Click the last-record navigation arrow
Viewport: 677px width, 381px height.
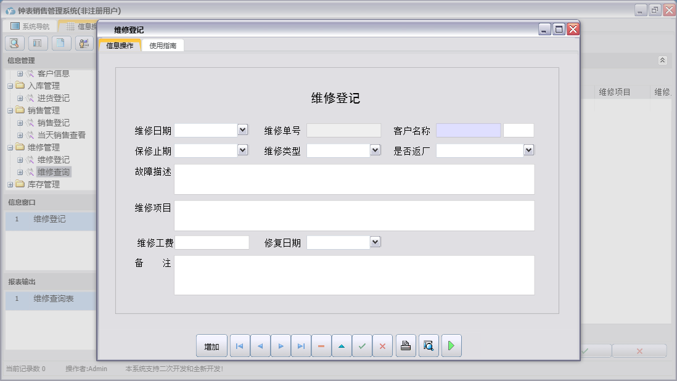pyautogui.click(x=301, y=346)
